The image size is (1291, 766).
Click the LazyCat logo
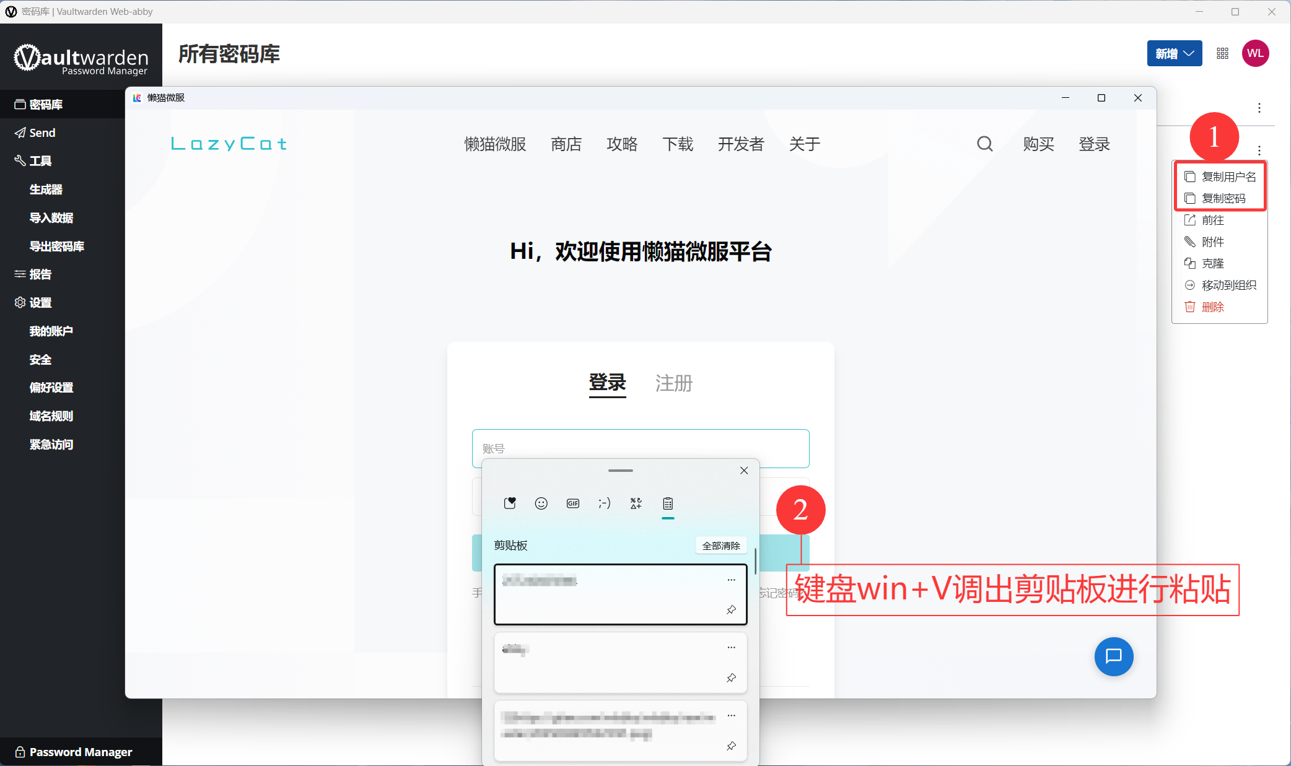229,144
